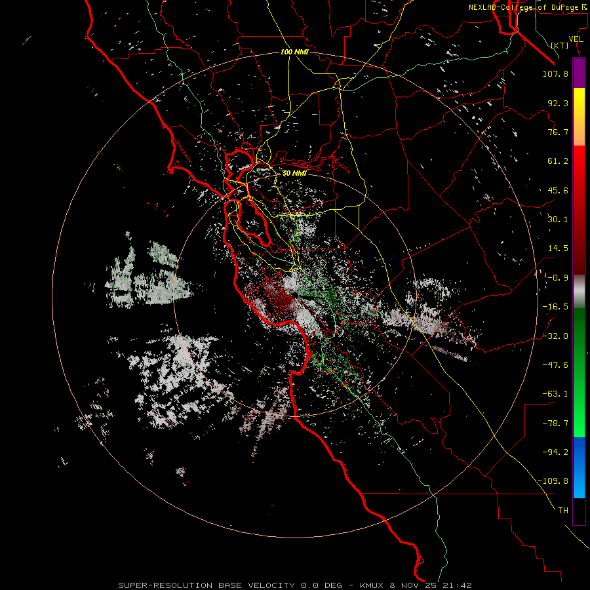Click the [KT] units label
The height and width of the screenshot is (590, 590).
pyautogui.click(x=560, y=45)
